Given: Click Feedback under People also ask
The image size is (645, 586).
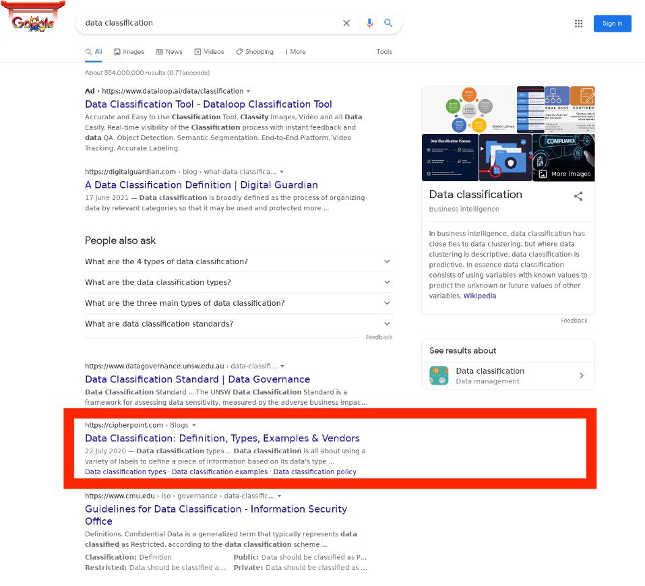Looking at the screenshot, I should coord(379,337).
